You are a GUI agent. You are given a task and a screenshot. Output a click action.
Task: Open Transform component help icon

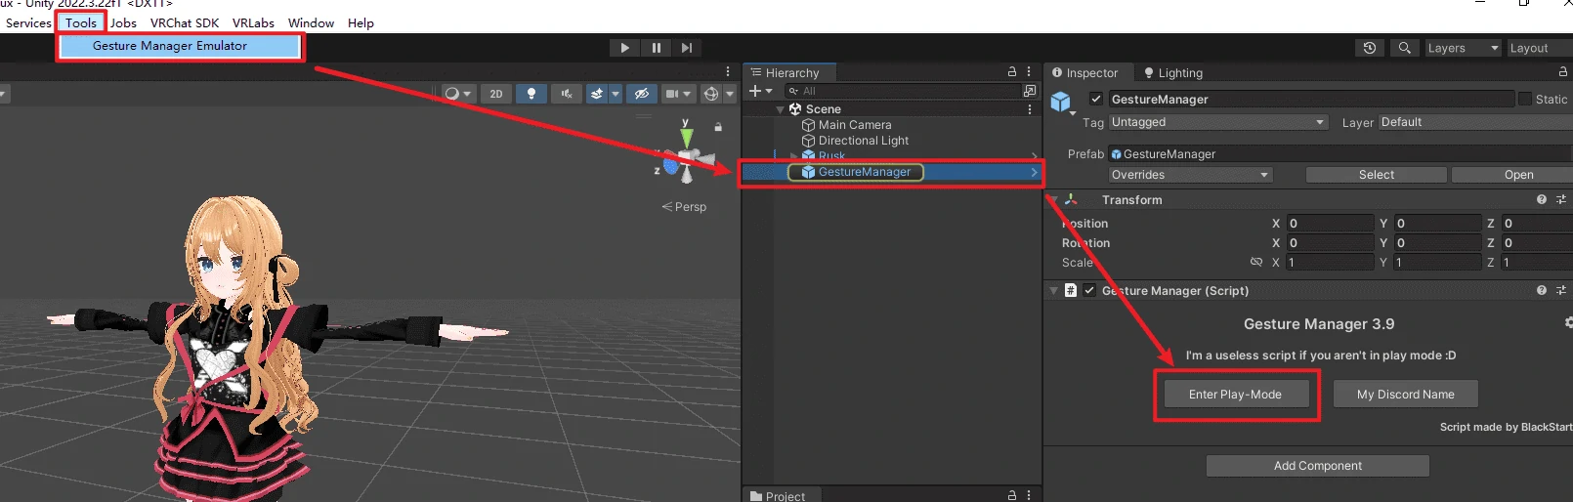click(x=1542, y=199)
